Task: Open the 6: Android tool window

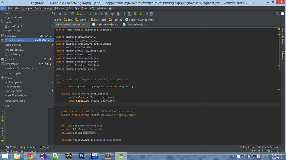Action: [x=28, y=147]
